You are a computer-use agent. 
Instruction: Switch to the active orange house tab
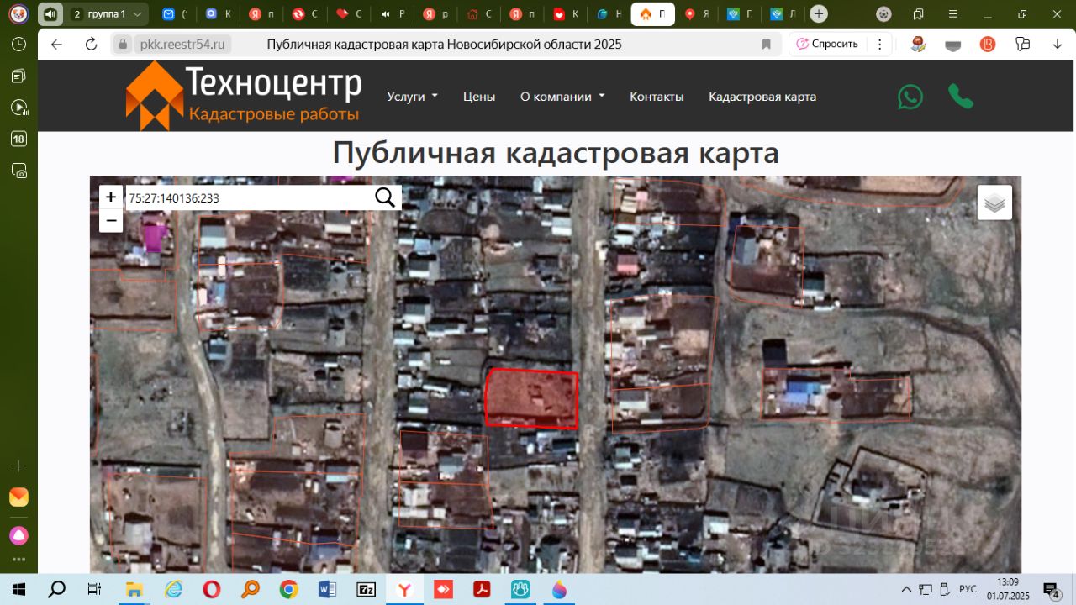tap(653, 14)
